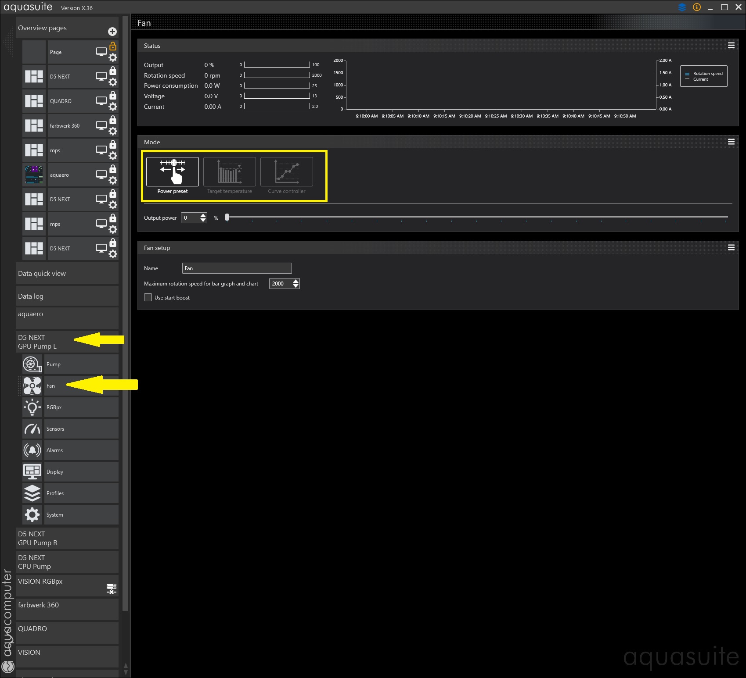746x678 pixels.
Task: Click the 'Version X.36' text in title bar
Action: pos(77,8)
